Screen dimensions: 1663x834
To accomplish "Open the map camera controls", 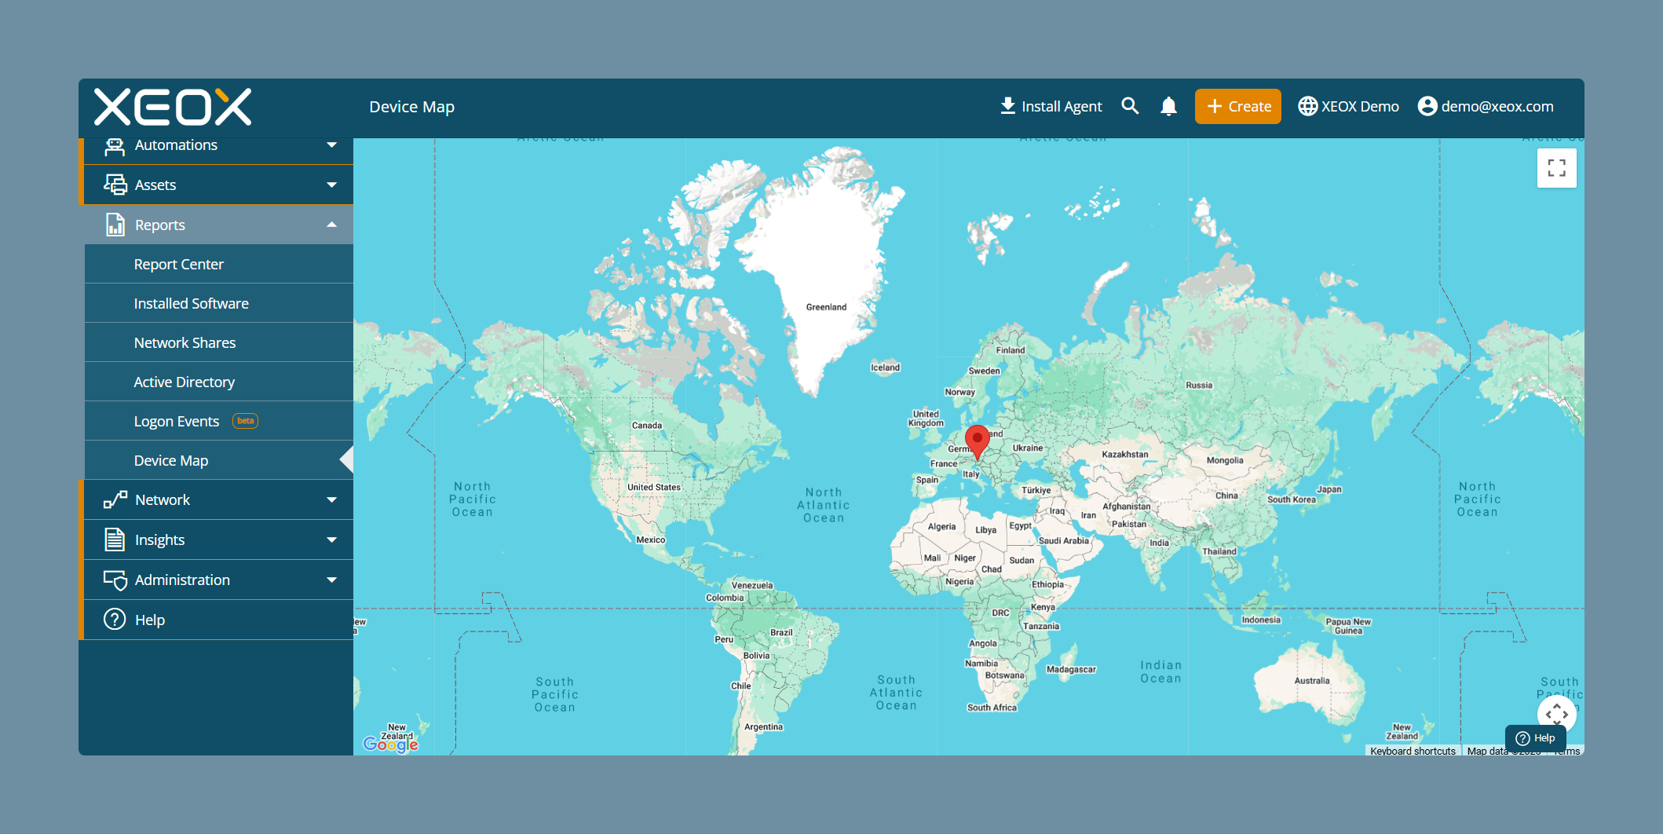I will click(1556, 714).
